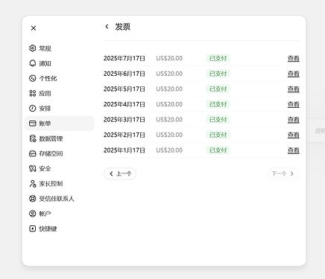This screenshot has width=325, height=279.
Task: View the 2025年7月17日 invoice via 查看
Action: [294, 58]
